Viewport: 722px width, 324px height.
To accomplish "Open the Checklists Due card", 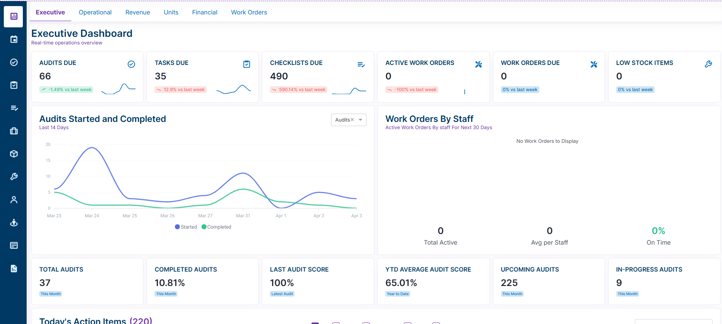I will click(318, 77).
